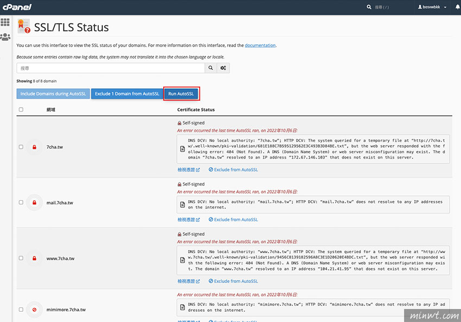The height and width of the screenshot is (322, 461).
Task: Click the Run AutoSSL button
Action: click(x=181, y=94)
